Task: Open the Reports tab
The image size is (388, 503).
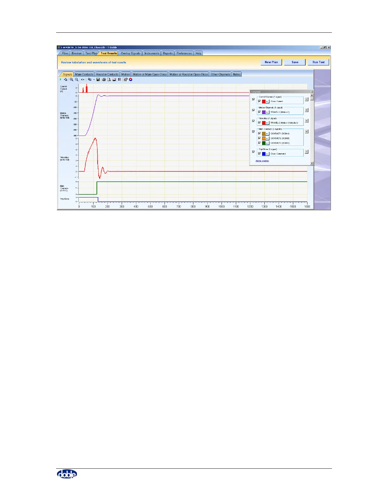Action: coord(168,53)
